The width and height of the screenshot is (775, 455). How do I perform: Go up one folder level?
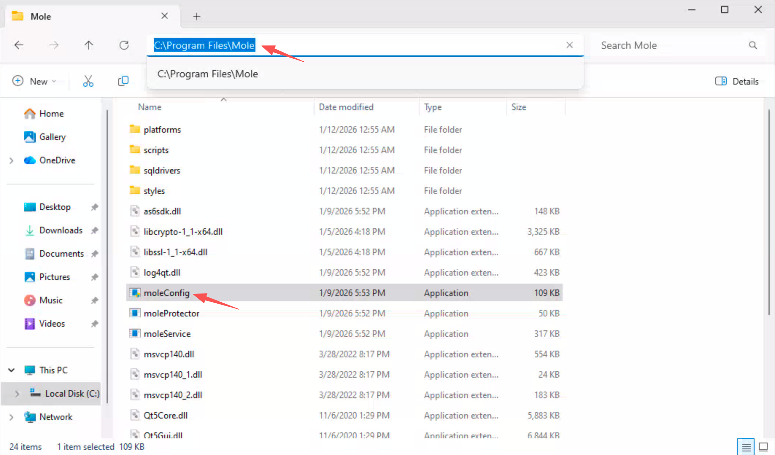(x=89, y=45)
